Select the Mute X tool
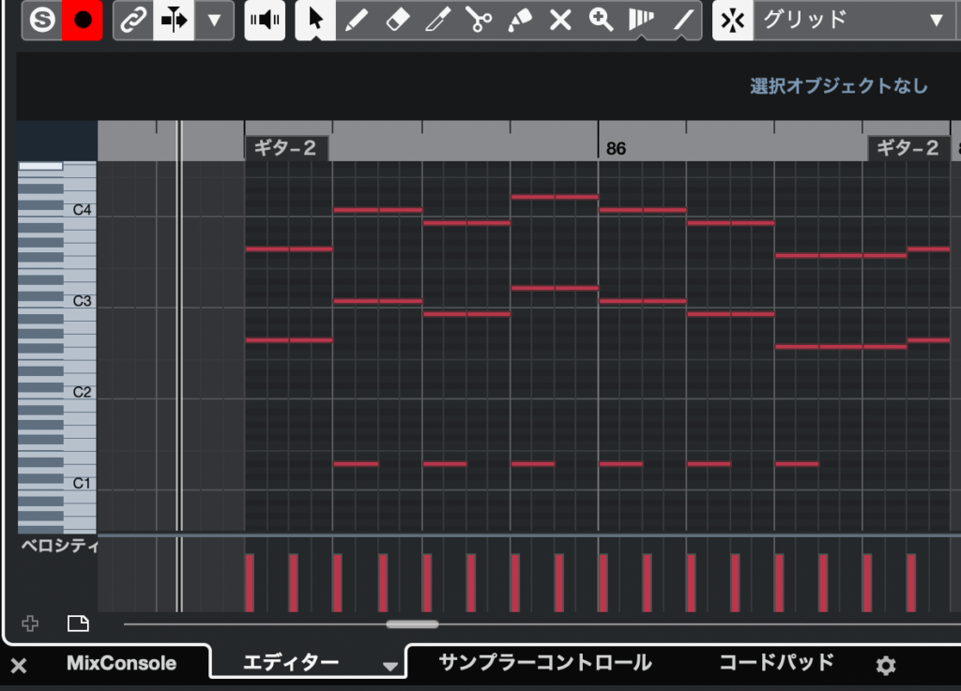 560,20
